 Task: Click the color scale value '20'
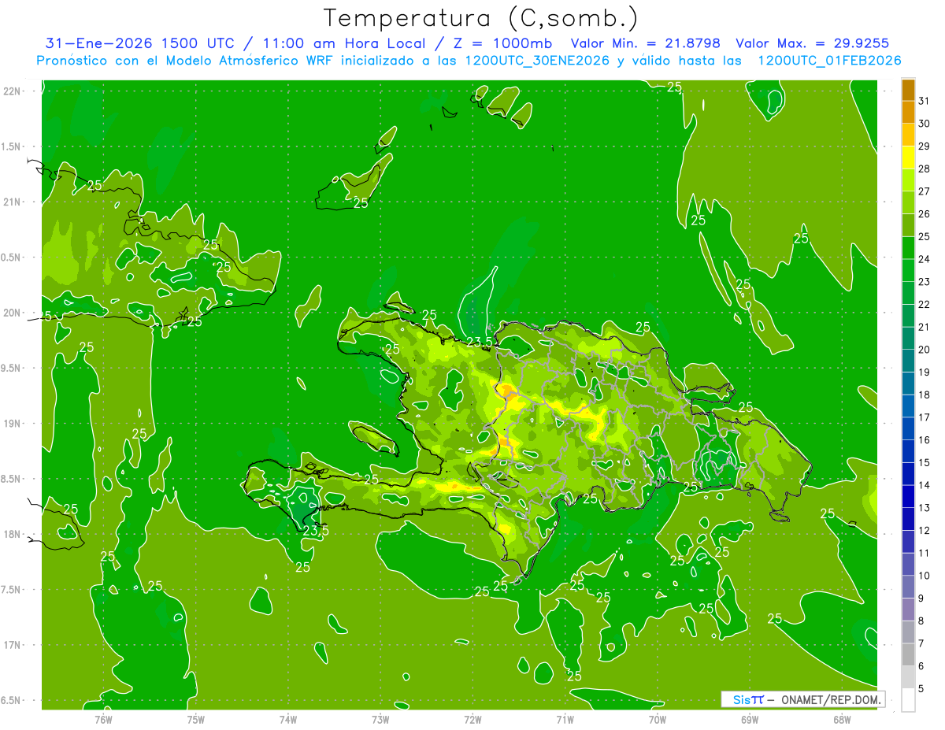(925, 350)
